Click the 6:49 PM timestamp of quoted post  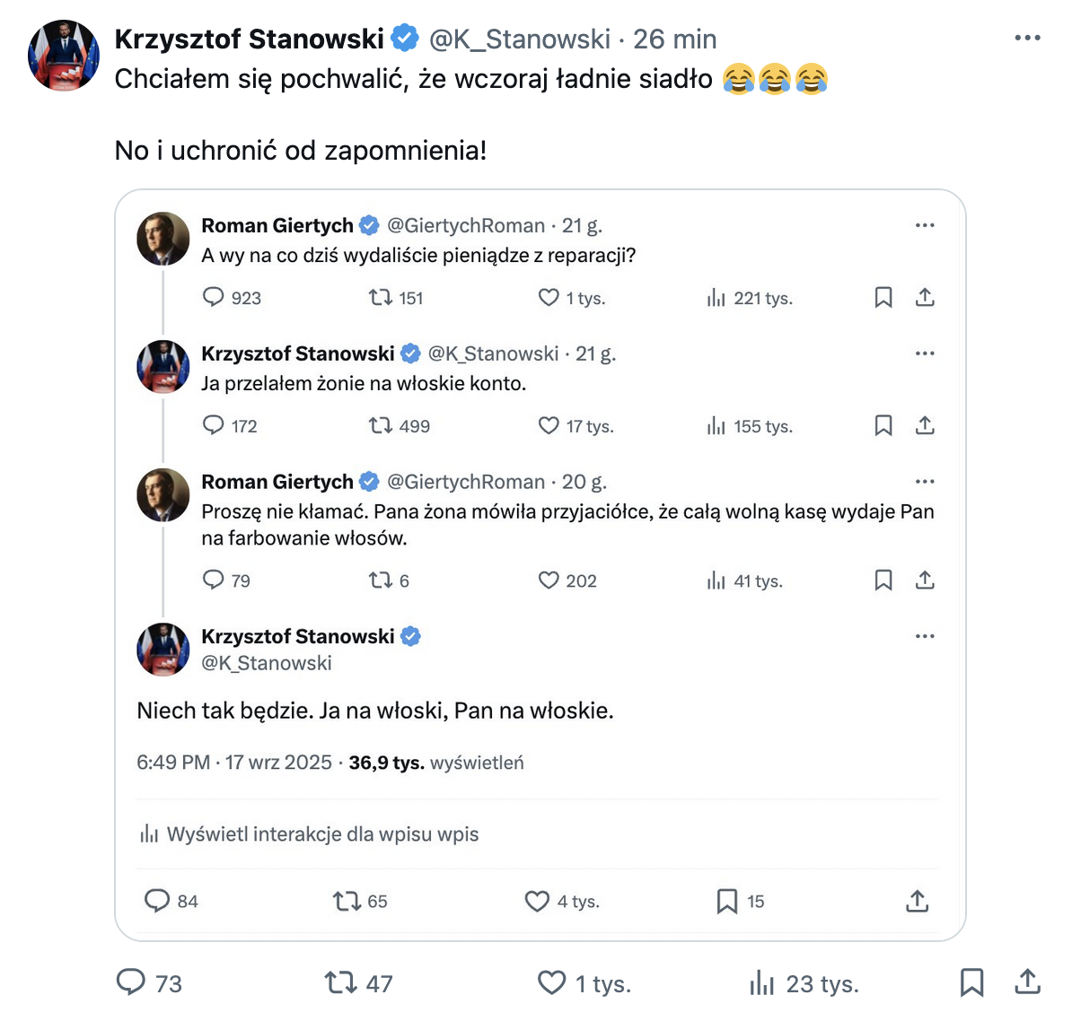point(173,763)
